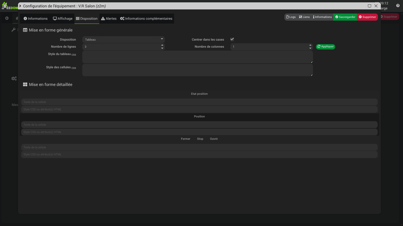Focus Texte de la cellule under Etat position

click(x=199, y=102)
